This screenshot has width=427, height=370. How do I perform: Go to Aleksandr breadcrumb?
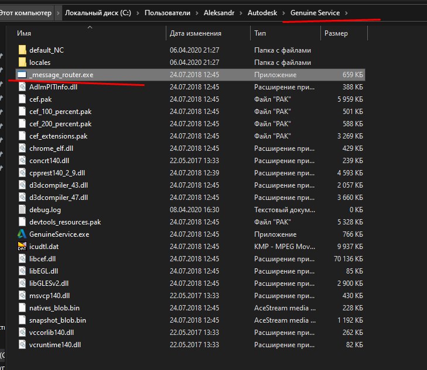tap(219, 13)
